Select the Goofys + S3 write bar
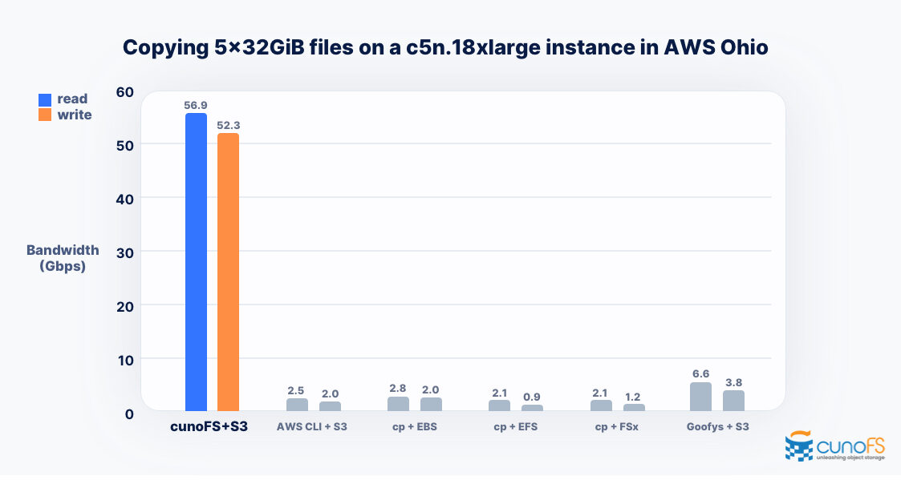 pos(733,401)
